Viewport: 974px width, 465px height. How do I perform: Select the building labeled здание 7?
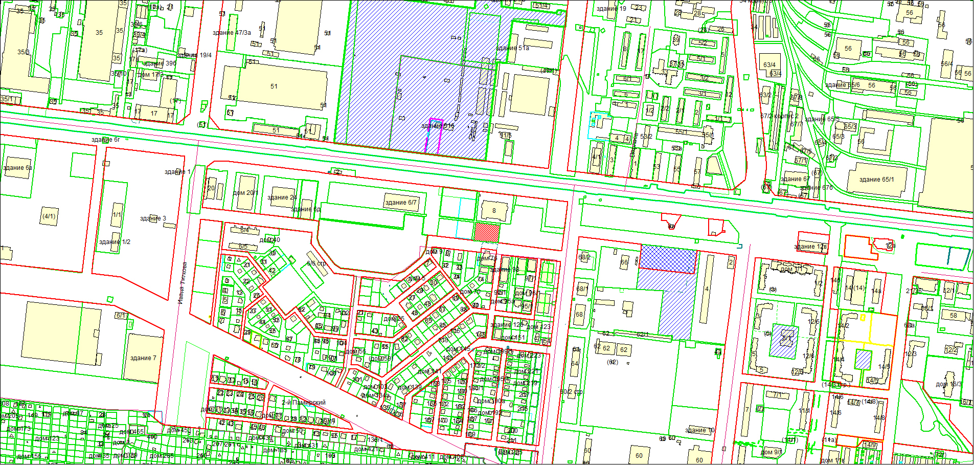[143, 358]
